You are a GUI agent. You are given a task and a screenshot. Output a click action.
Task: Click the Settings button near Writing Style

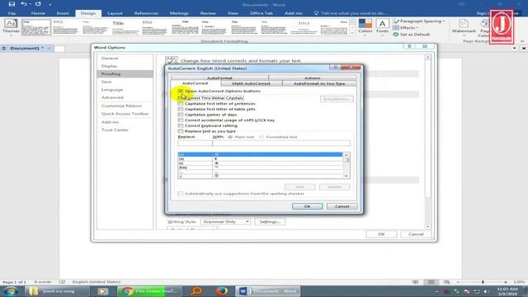(x=270, y=222)
